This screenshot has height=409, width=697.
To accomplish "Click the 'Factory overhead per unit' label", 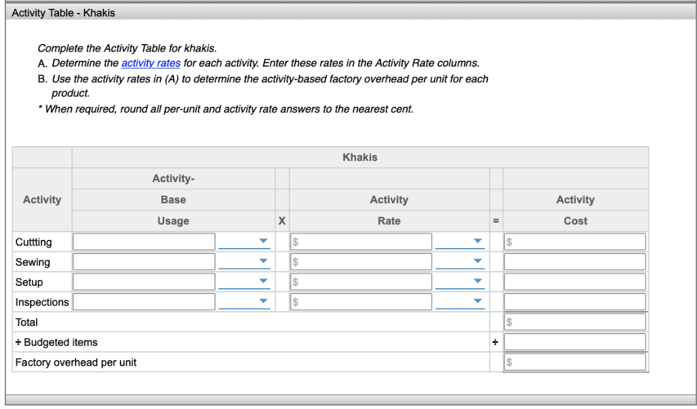I will 76,362.
